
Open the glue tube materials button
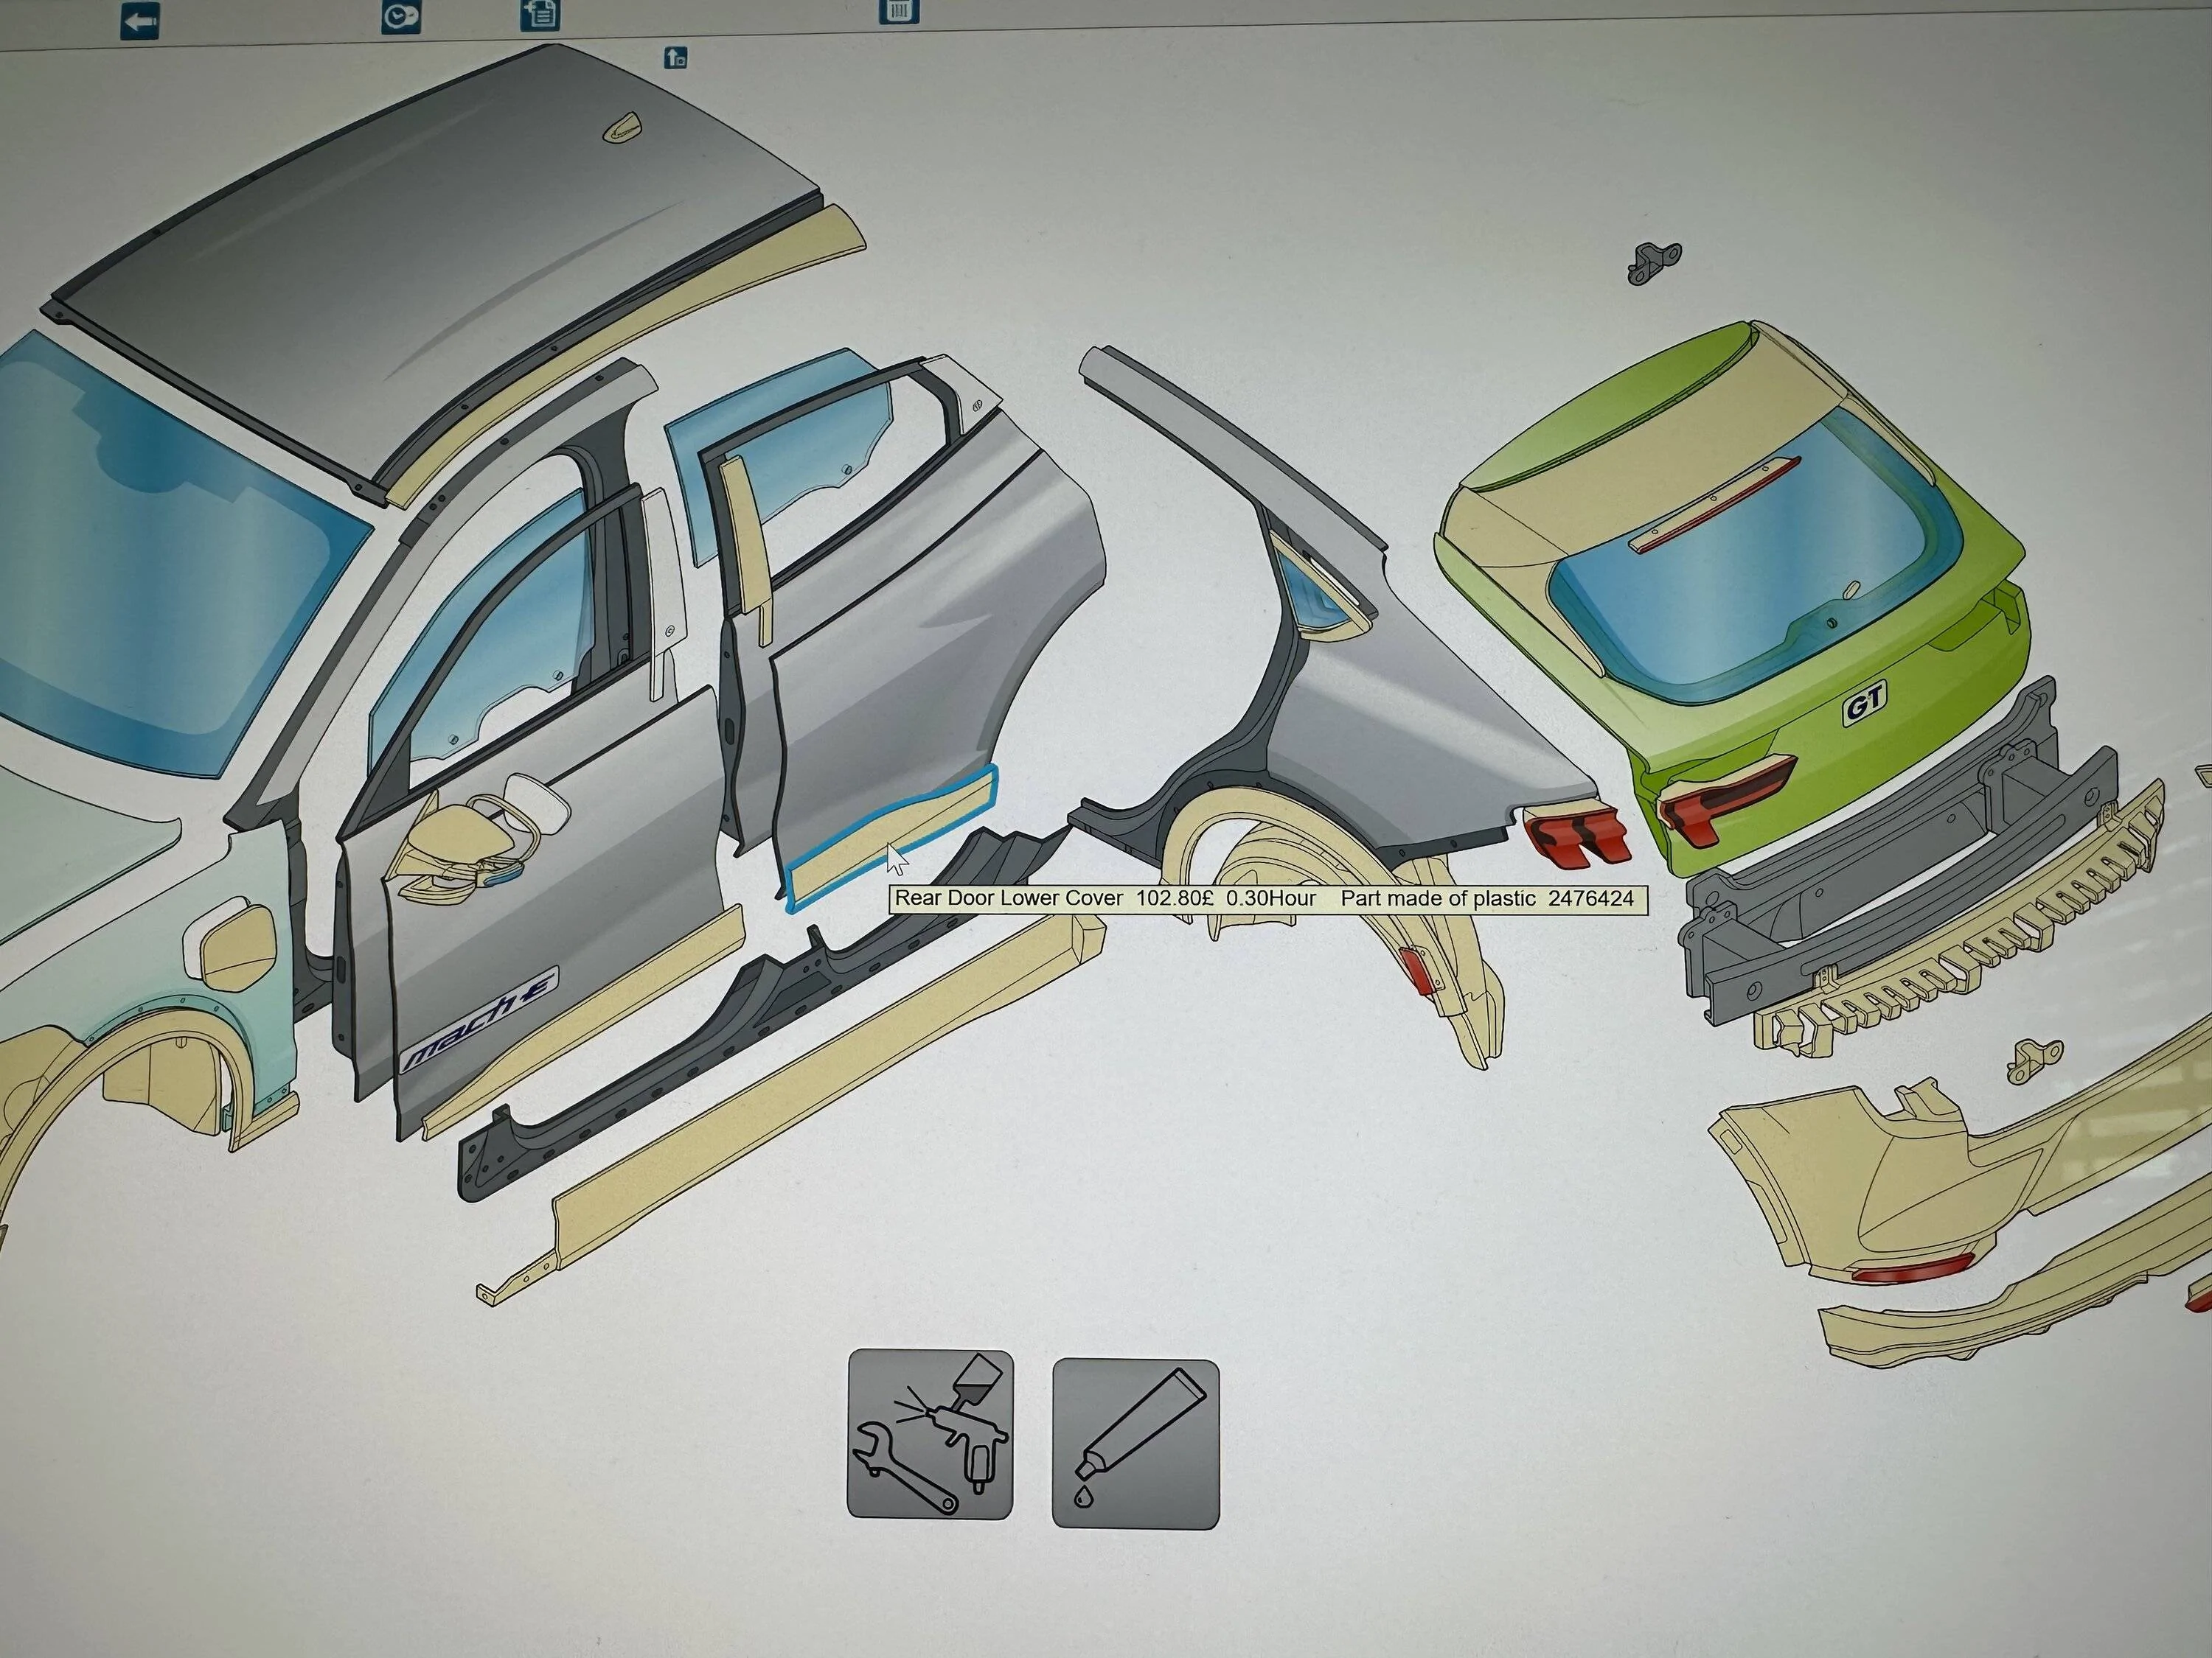click(x=1135, y=1443)
